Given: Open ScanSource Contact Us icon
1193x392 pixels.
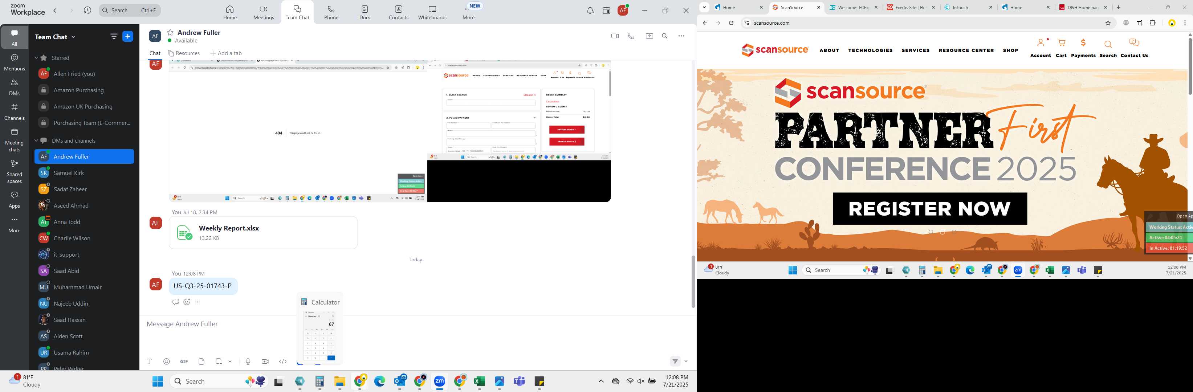Looking at the screenshot, I should tap(1134, 48).
